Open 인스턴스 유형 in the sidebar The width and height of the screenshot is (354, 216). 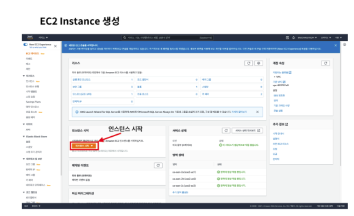[32, 87]
